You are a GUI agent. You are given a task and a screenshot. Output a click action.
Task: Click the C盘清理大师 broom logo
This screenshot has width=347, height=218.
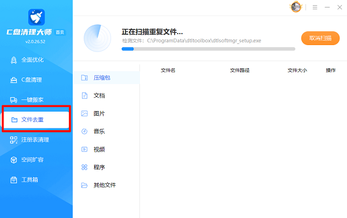36,17
